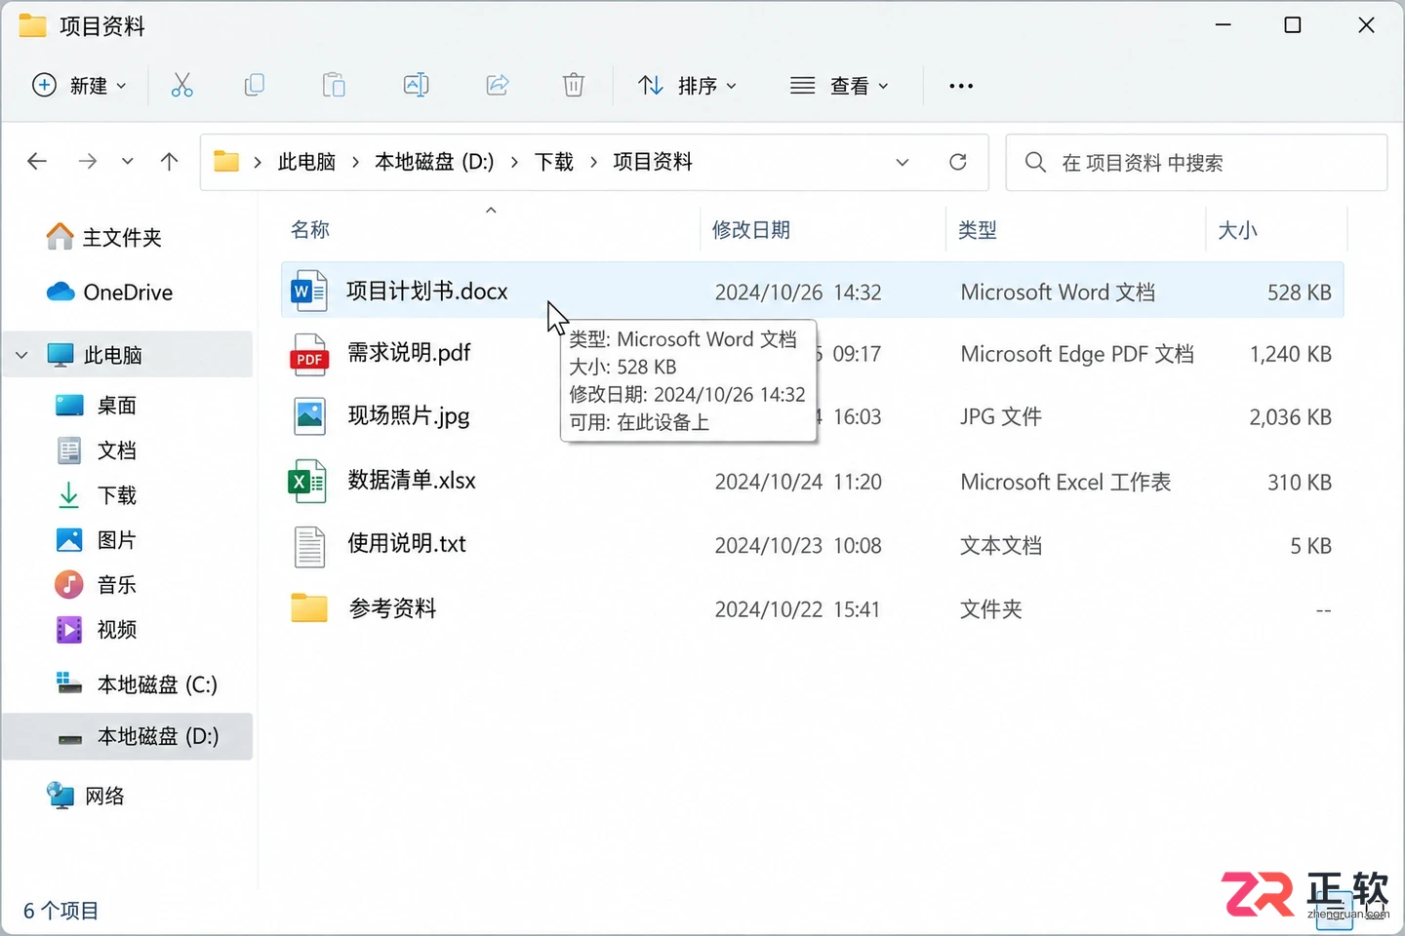Click the search box for 项目资料
The image size is (1405, 936).
[1196, 163]
